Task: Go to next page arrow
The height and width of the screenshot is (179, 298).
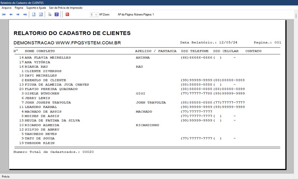Action: 18,15
